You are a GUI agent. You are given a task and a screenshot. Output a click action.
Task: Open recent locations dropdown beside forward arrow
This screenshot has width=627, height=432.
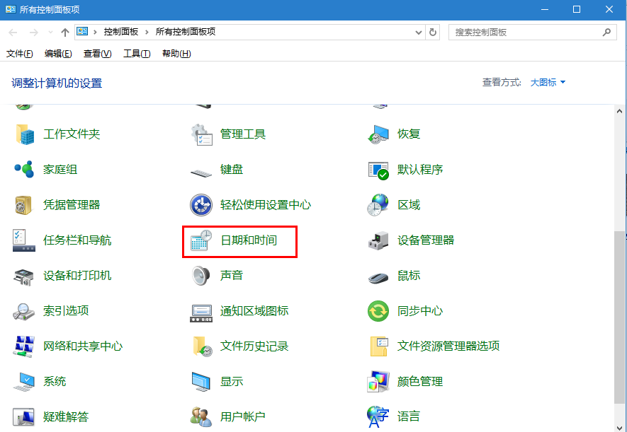pyautogui.click(x=50, y=32)
